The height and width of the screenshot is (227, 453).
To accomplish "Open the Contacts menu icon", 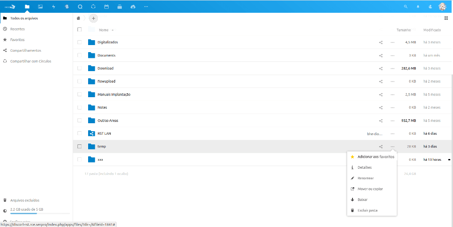I will click(x=430, y=7).
